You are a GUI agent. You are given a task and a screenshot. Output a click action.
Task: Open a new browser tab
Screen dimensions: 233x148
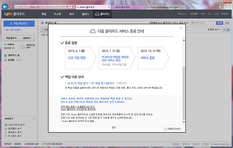click(184, 7)
